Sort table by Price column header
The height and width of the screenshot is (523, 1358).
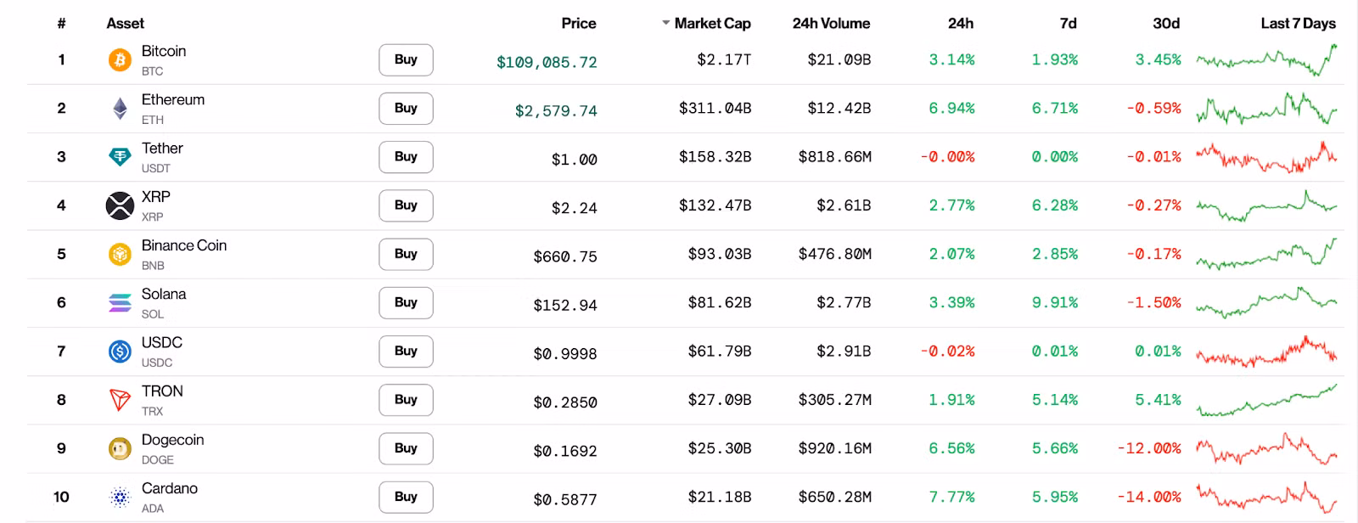[x=578, y=24]
